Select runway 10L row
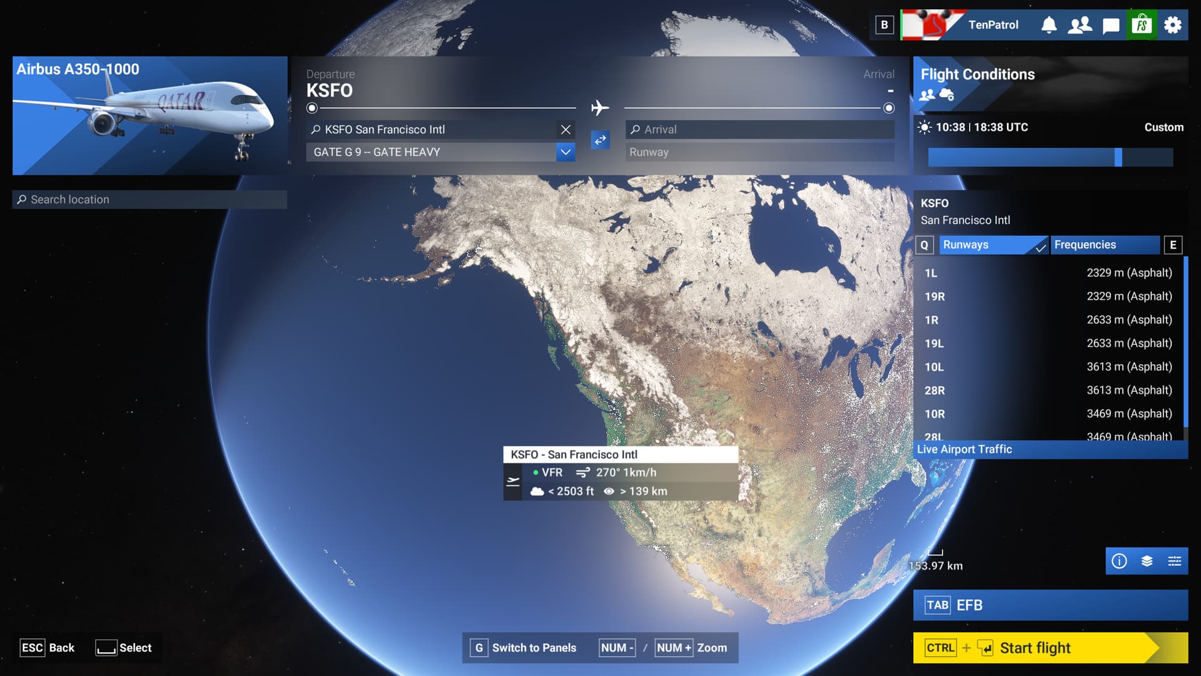The height and width of the screenshot is (676, 1201). point(1048,367)
